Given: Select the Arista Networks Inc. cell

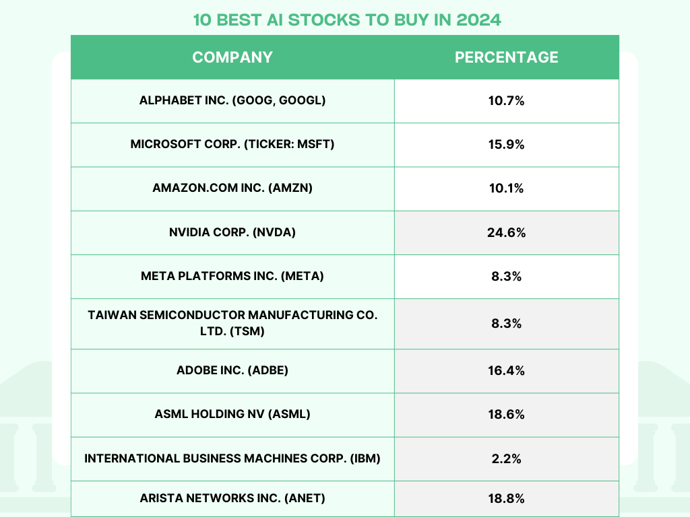Looking at the screenshot, I should pos(232,498).
